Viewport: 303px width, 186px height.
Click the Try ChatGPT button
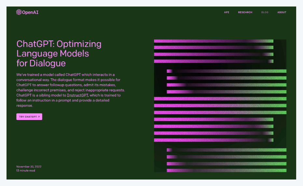point(29,117)
